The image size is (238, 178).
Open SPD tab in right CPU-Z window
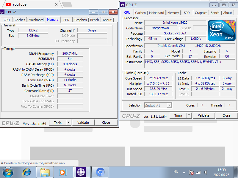[x=187, y=13]
